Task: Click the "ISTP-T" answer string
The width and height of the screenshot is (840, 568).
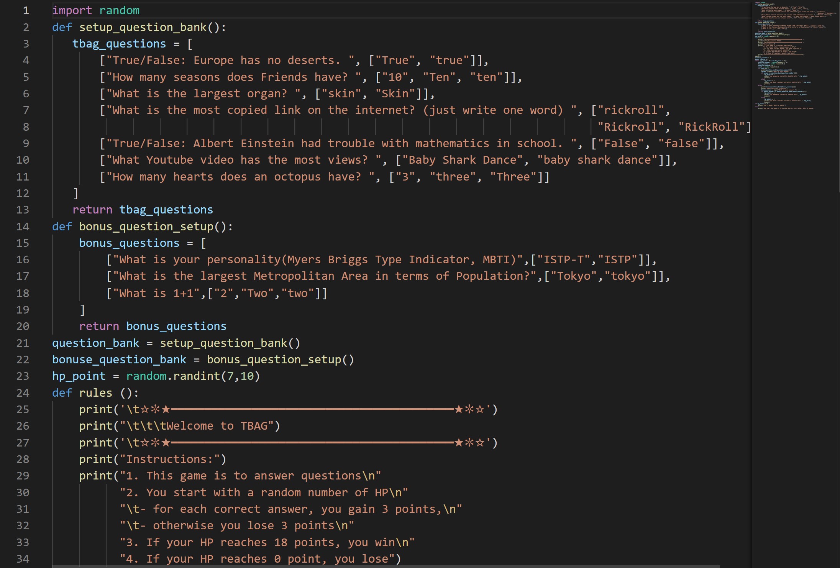Action: click(x=564, y=259)
